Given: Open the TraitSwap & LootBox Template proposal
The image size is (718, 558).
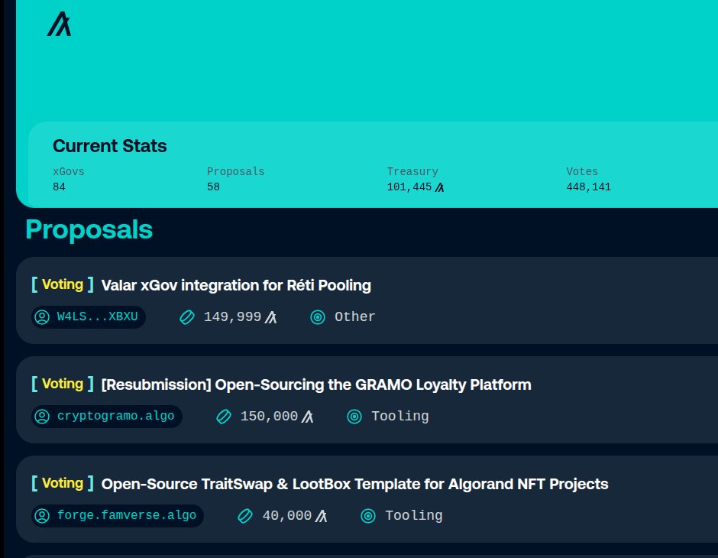Looking at the screenshot, I should [x=354, y=485].
